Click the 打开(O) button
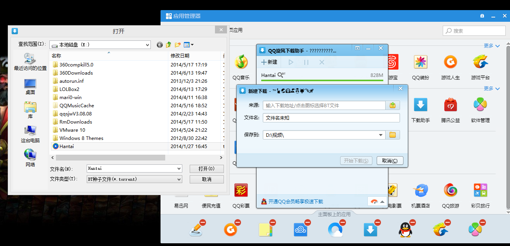Viewport: 510px width, 246px height. 206,169
